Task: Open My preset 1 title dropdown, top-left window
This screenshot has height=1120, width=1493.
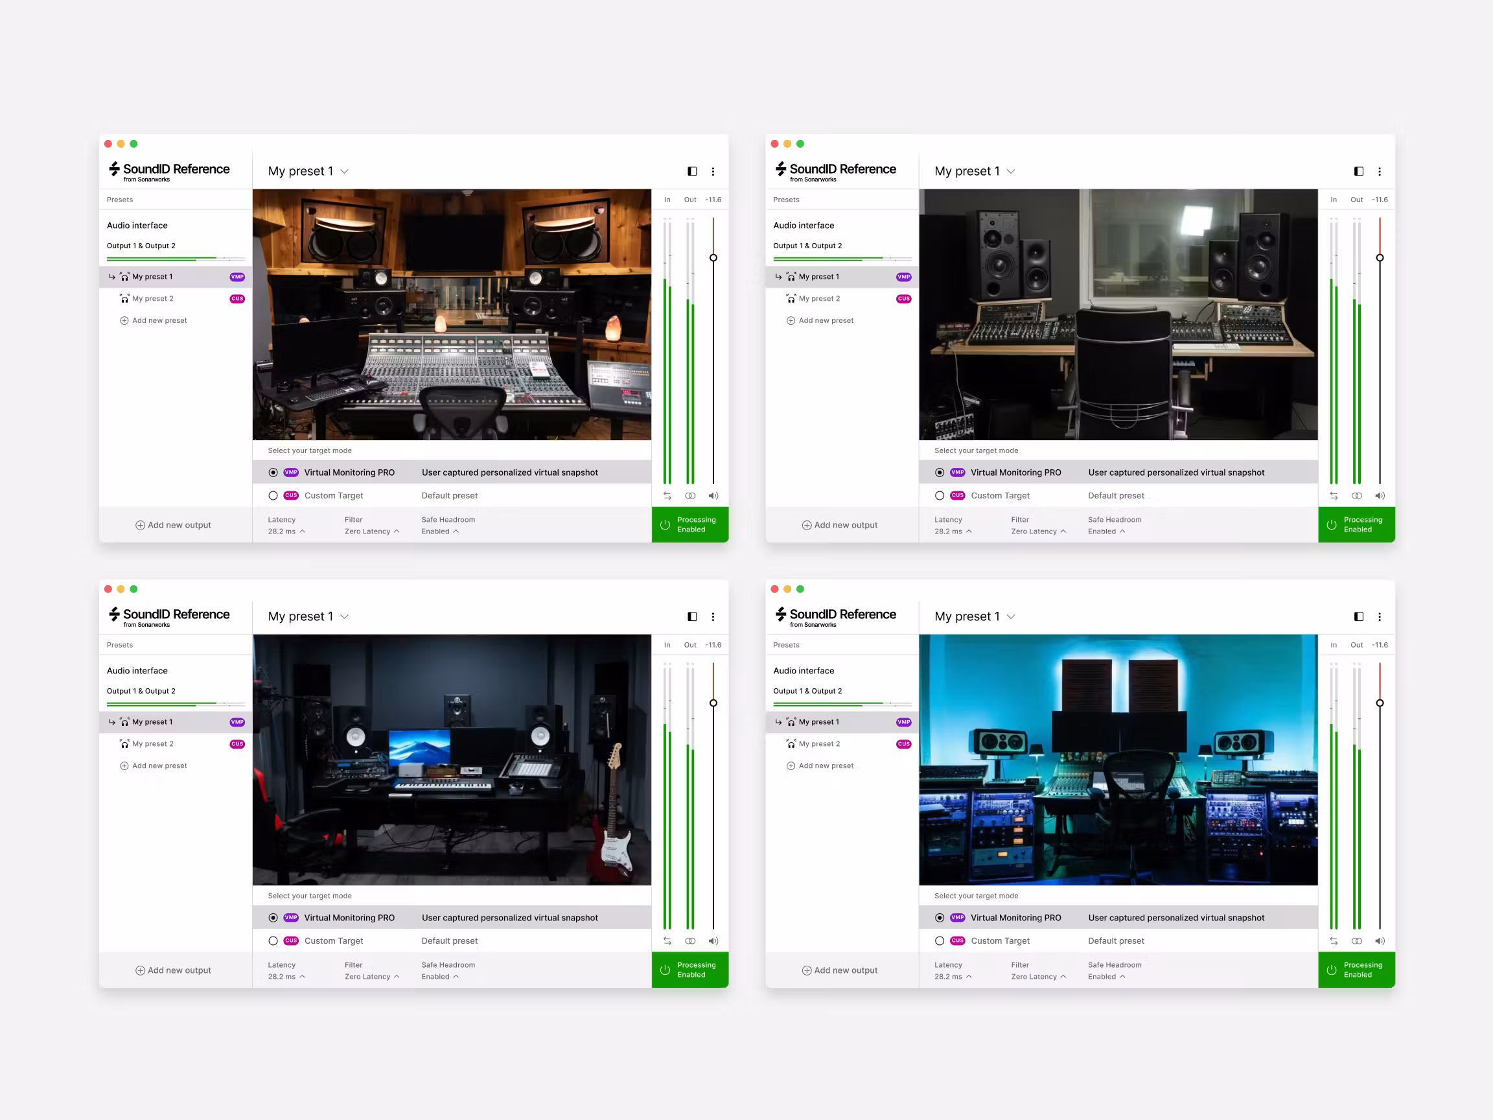Action: 308,172
